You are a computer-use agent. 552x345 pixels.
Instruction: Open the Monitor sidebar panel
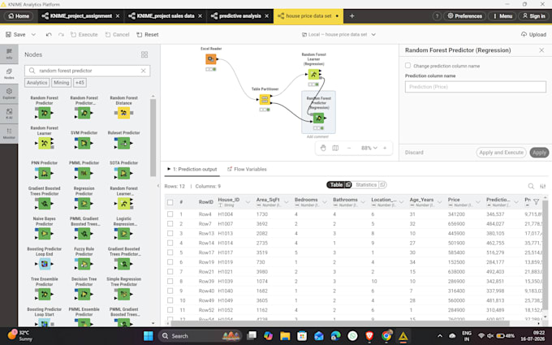click(9, 133)
